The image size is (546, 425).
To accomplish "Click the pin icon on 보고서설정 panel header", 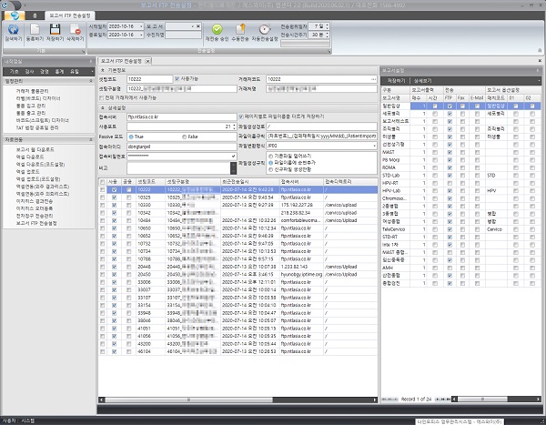I will (539, 71).
